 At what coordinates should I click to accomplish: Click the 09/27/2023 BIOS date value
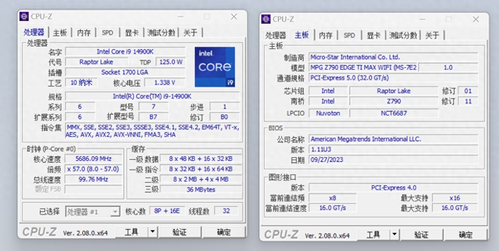[x=393, y=160]
